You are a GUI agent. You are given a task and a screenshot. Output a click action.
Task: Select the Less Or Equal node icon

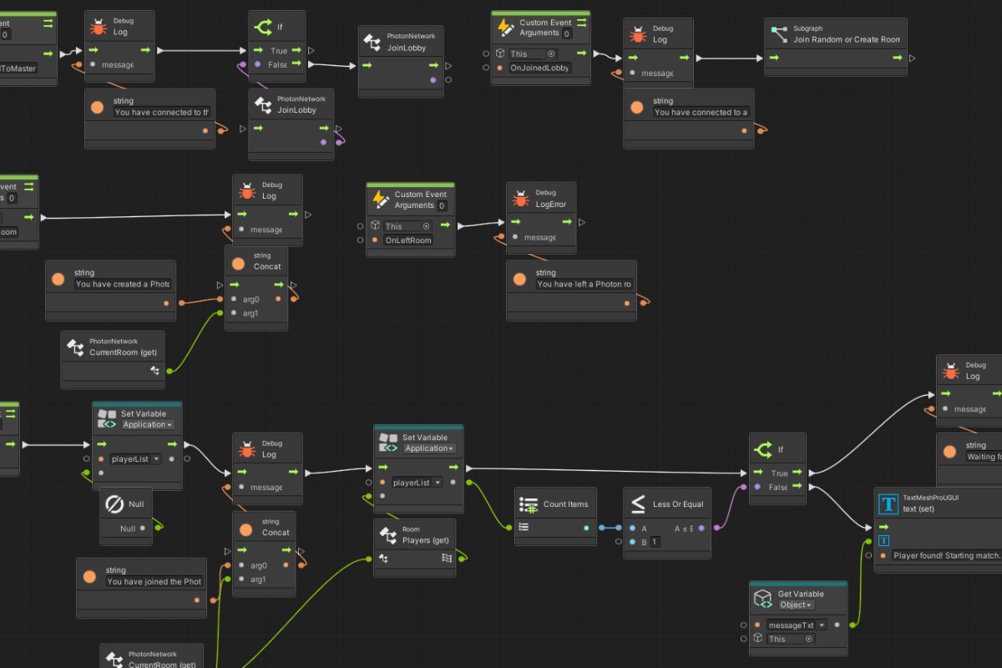click(x=637, y=504)
